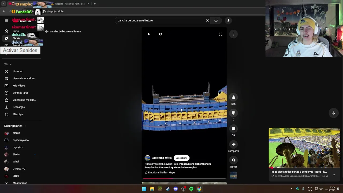The height and width of the screenshot is (193, 343).
Task: Open the esloveno_Oficial channel avatar
Action: click(147, 158)
